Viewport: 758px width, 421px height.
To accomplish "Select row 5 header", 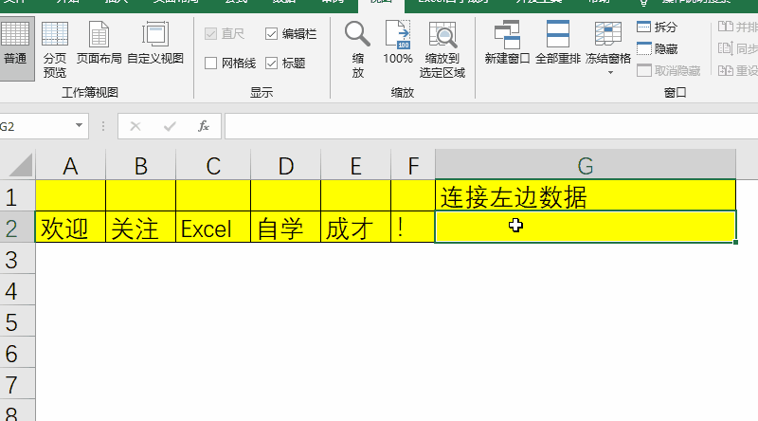I will 17,320.
